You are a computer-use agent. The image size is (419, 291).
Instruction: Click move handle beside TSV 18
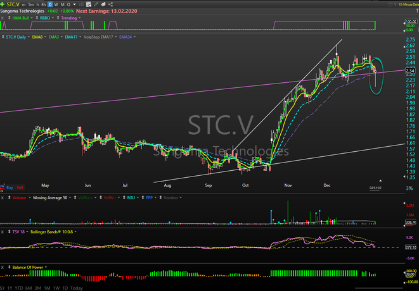[9, 232]
